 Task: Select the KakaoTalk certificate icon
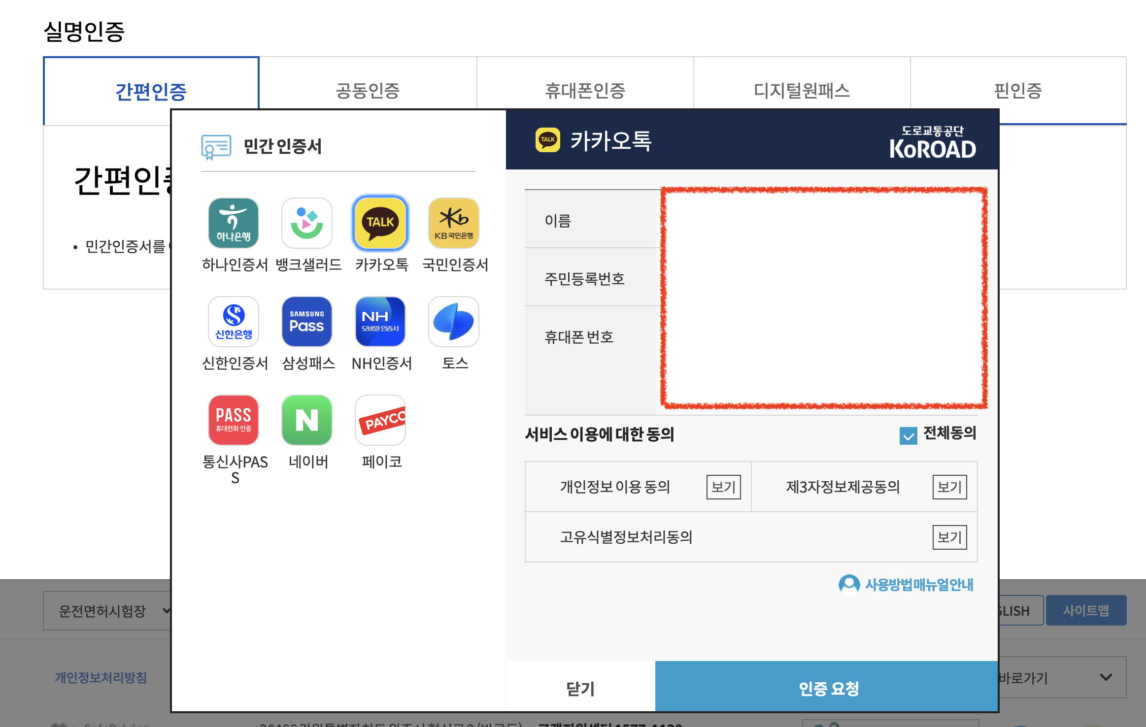coord(380,223)
